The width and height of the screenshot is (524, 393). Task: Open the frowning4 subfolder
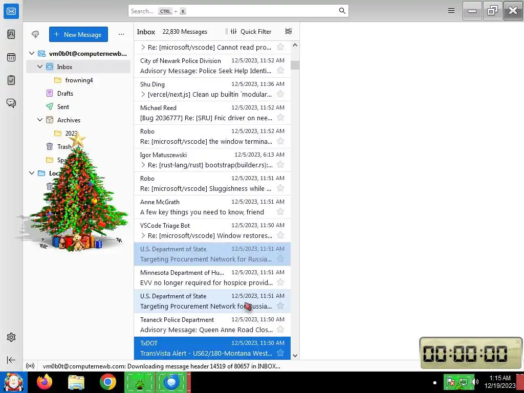[79, 80]
